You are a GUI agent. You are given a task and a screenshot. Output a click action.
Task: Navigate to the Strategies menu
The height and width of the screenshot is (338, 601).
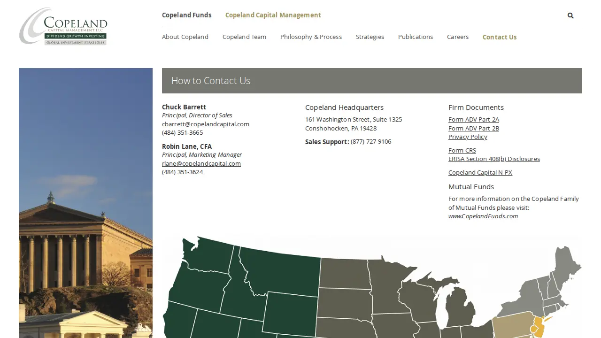(x=370, y=37)
